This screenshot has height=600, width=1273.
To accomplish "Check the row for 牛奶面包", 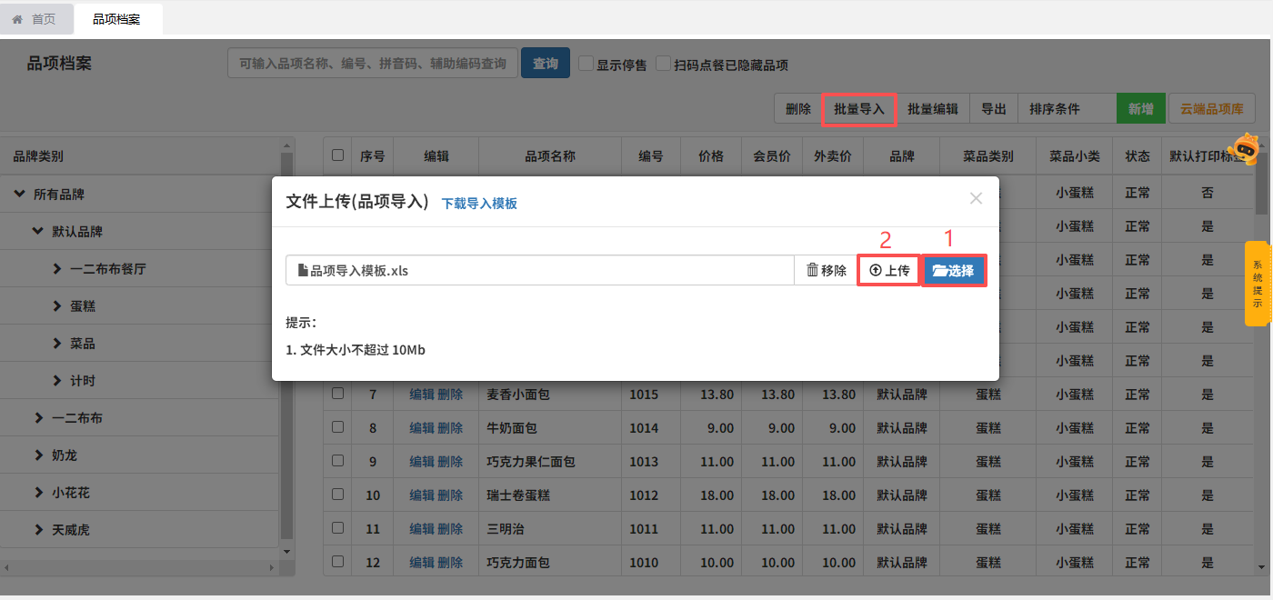I will (338, 427).
